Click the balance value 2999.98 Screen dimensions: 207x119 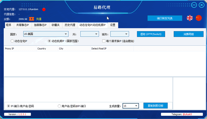coord(23,19)
